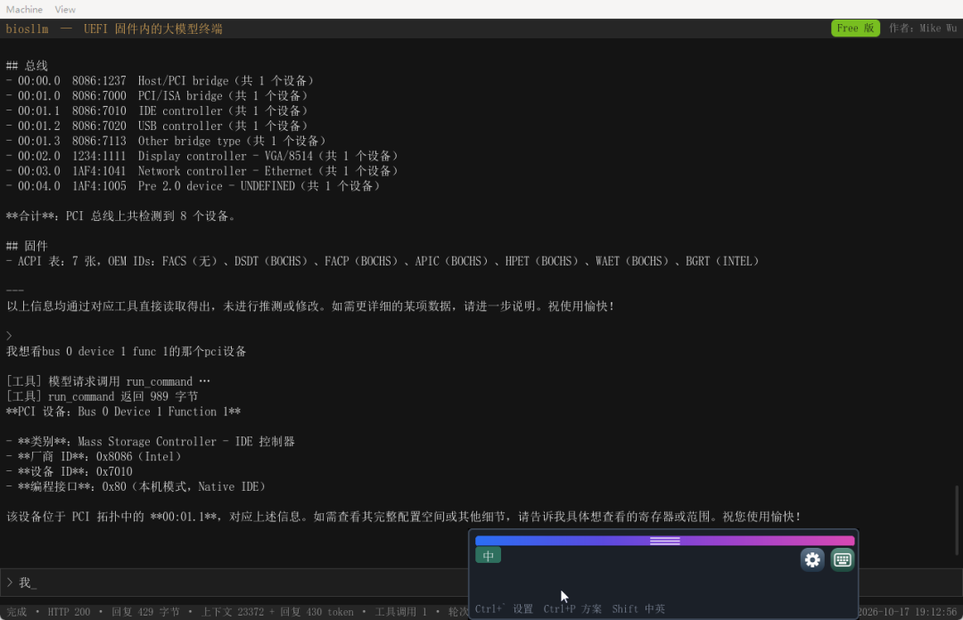Open input method settings gear icon
Image resolution: width=963 pixels, height=620 pixels.
click(812, 559)
